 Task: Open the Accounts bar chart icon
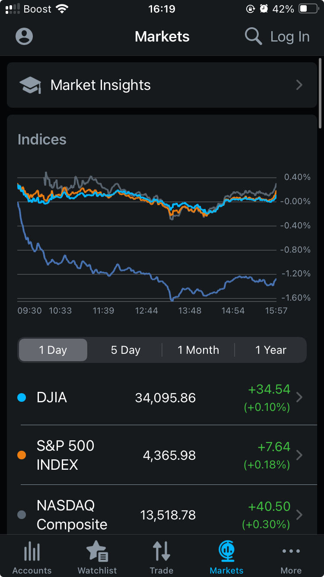pos(32,552)
